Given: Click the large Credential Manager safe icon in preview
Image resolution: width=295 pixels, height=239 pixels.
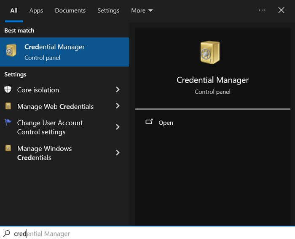Looking at the screenshot, I should [x=210, y=53].
